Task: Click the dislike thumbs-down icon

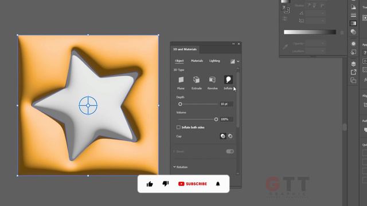Action: [x=166, y=184]
